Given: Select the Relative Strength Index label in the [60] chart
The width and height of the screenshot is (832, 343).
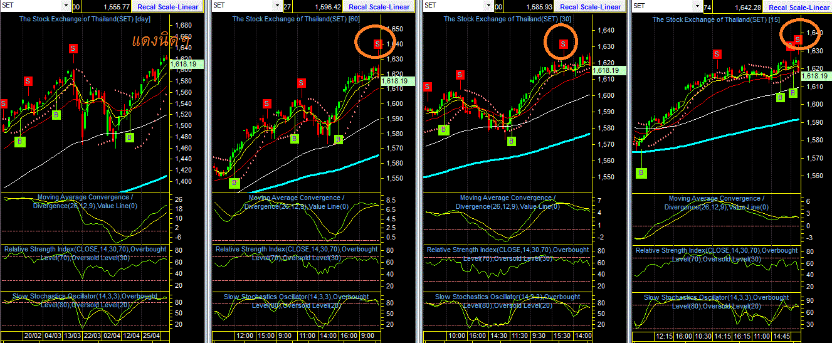Looking at the screenshot, I should [x=297, y=253].
